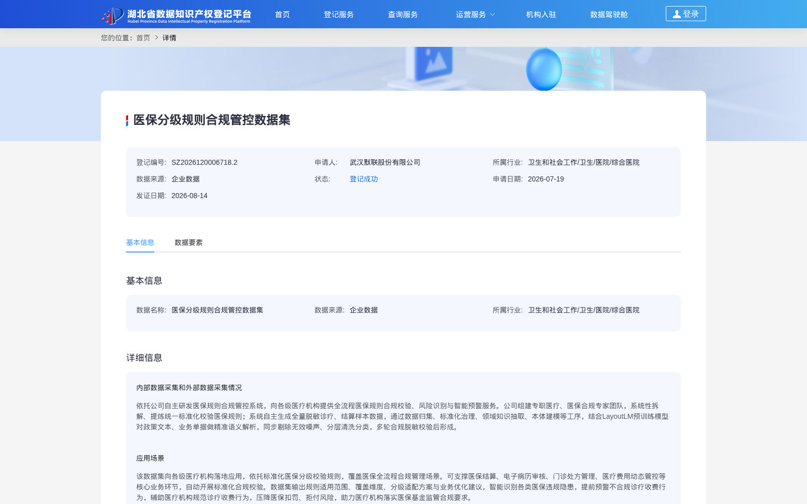
Task: Open the 查询服务 menu
Action: 403,15
